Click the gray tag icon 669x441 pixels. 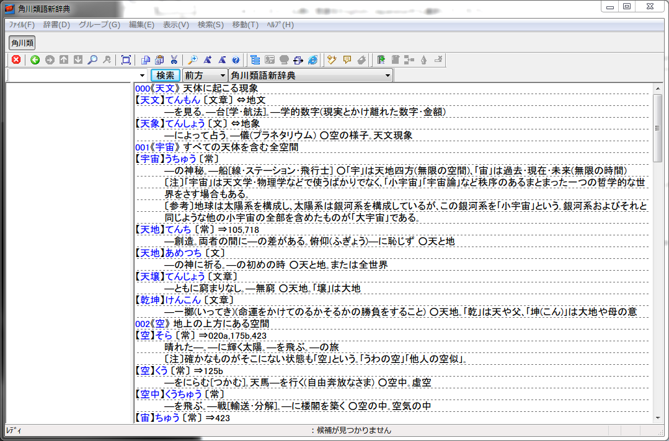361,59
